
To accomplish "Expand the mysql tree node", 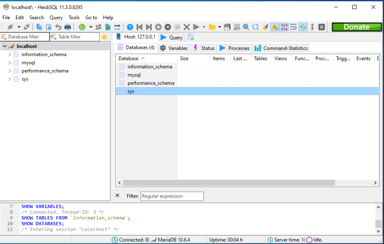I will tap(10, 63).
